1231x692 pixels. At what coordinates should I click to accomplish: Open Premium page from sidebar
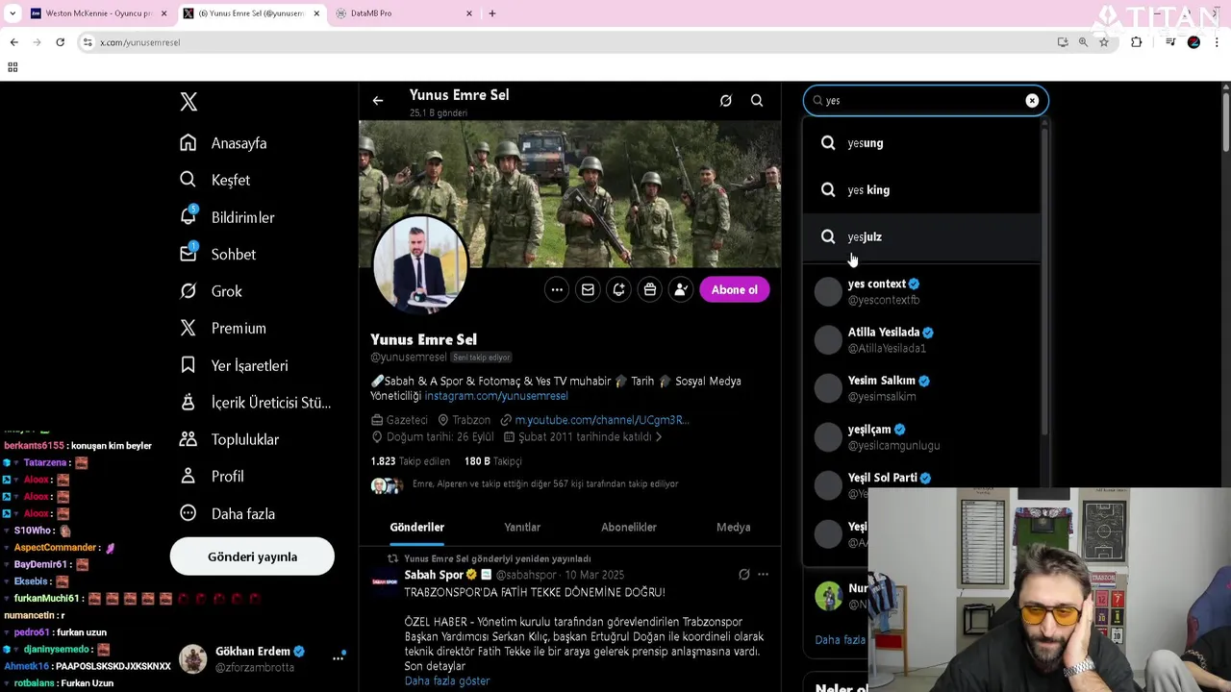tap(223, 328)
